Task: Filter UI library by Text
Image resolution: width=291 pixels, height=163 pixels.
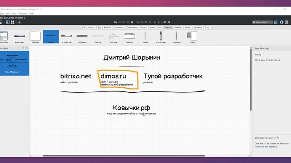Action: (207, 27)
